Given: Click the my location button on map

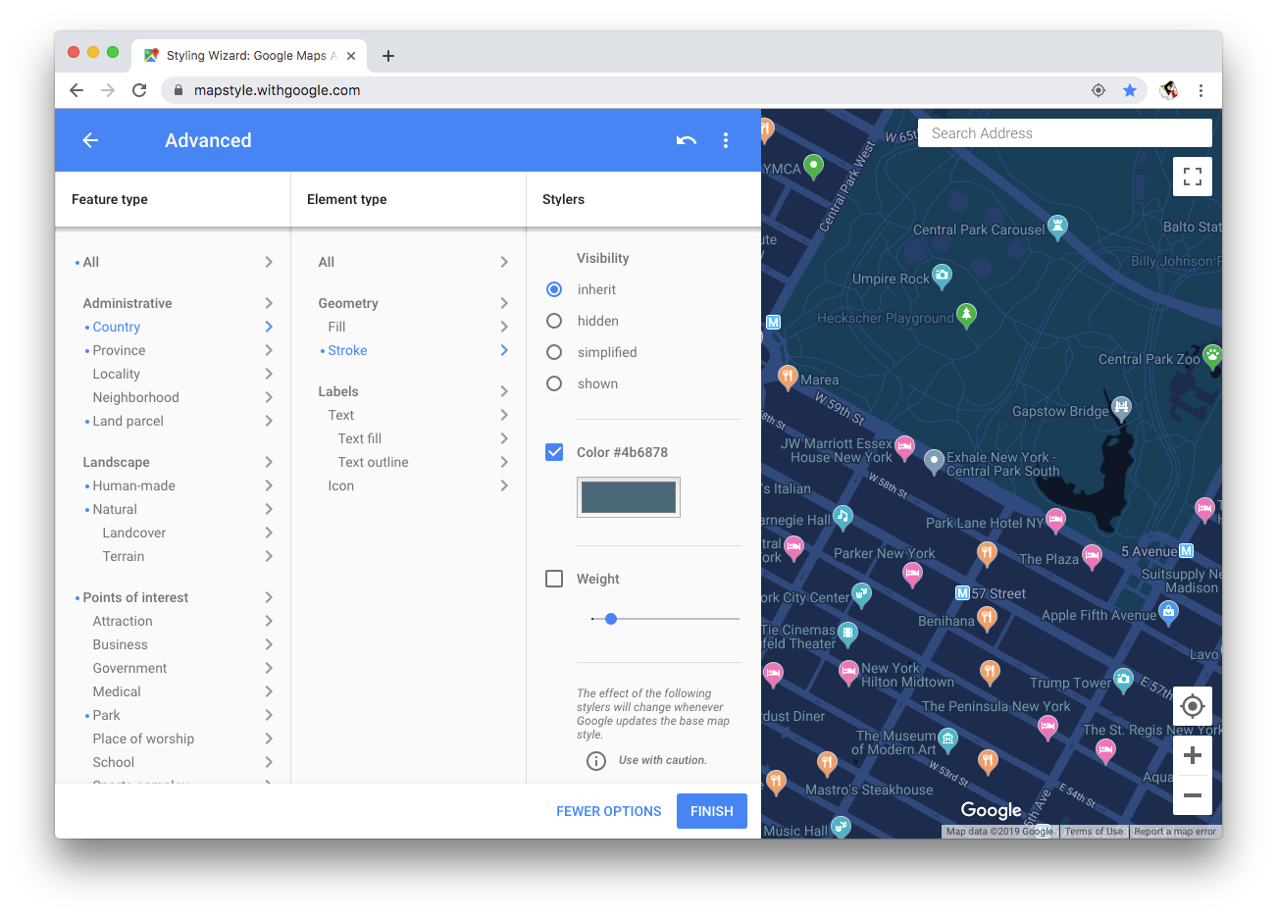Looking at the screenshot, I should [x=1193, y=706].
